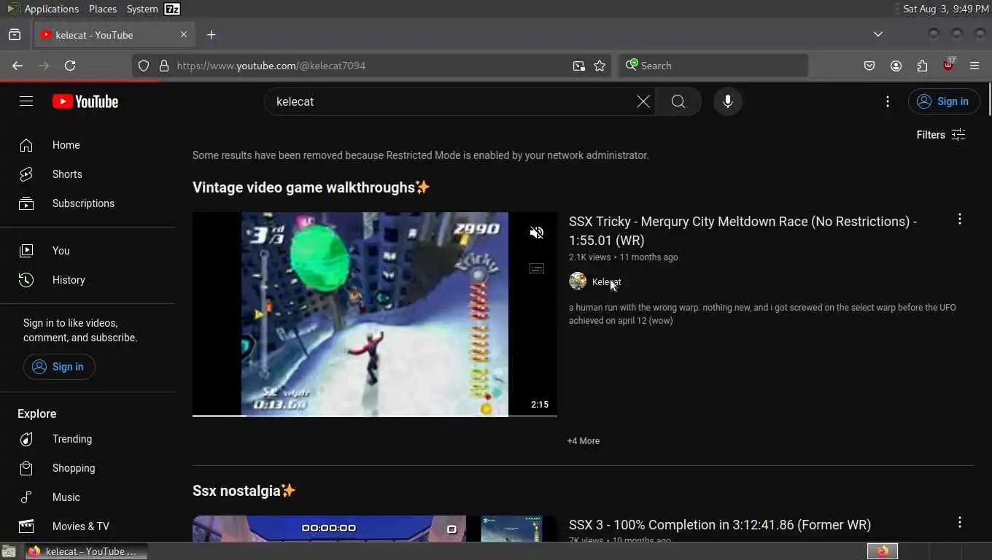Viewport: 992px width, 560px height.
Task: Bookmark this page with the star
Action: point(600,66)
